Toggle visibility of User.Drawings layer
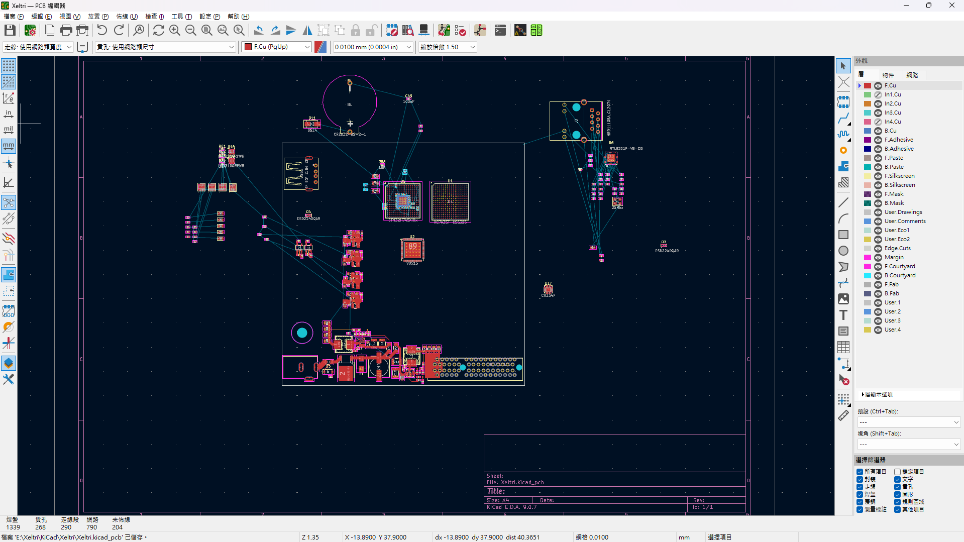Viewport: 964px width, 542px height. [x=878, y=212]
